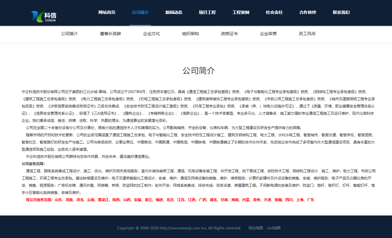The width and height of the screenshot is (392, 238).
Task: Open the 企业文化 sub-tab
Action: coord(152,34)
